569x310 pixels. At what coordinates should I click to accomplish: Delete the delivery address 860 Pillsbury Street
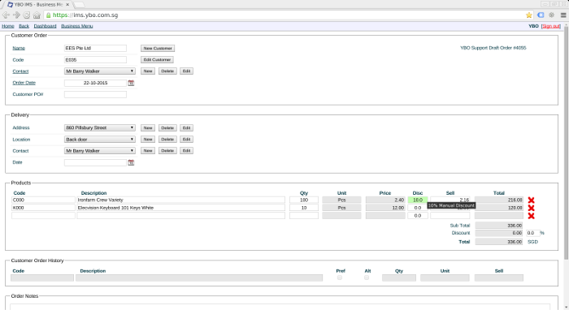(167, 128)
